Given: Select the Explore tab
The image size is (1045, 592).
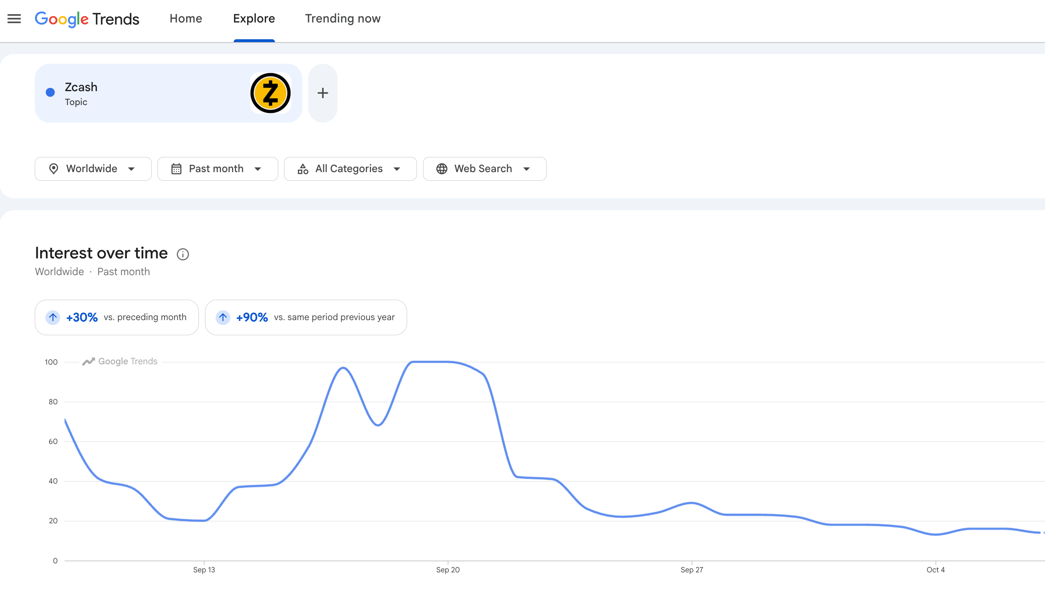Looking at the screenshot, I should click(254, 19).
